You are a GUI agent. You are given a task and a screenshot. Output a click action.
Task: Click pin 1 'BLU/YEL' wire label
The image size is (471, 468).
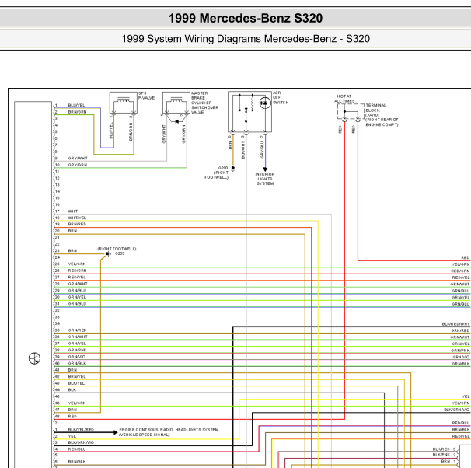tap(77, 105)
